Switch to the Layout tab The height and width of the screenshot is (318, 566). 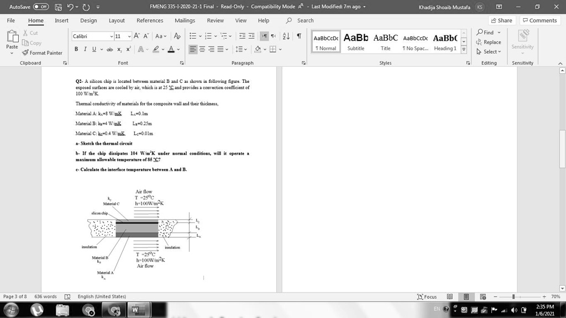(x=117, y=20)
